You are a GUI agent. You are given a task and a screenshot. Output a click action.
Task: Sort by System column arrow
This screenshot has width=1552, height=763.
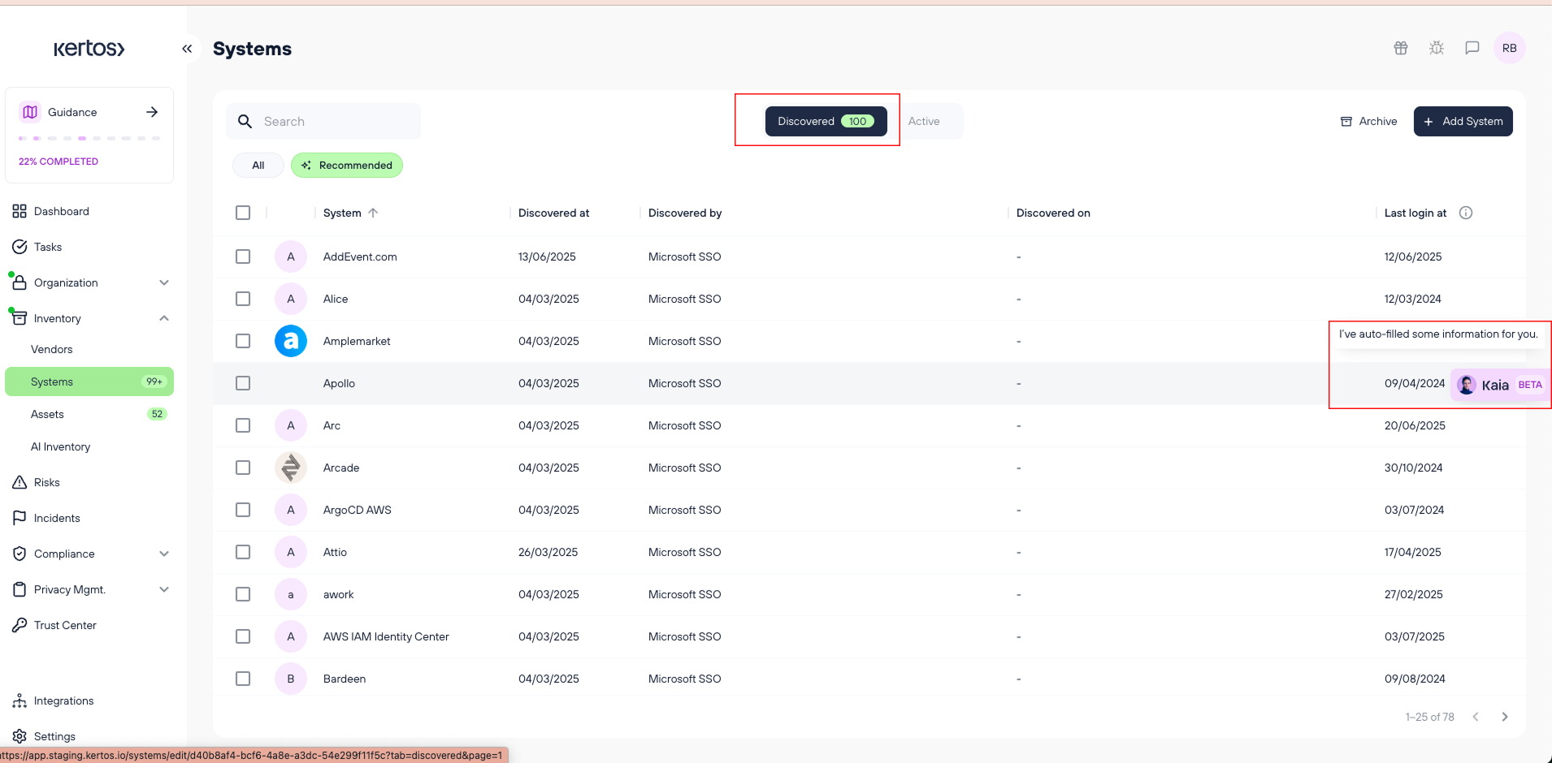point(373,213)
